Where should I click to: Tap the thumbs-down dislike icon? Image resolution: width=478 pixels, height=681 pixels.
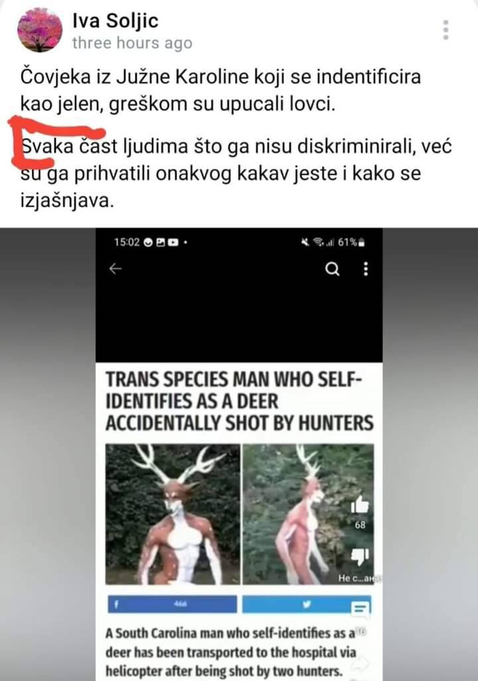(360, 557)
